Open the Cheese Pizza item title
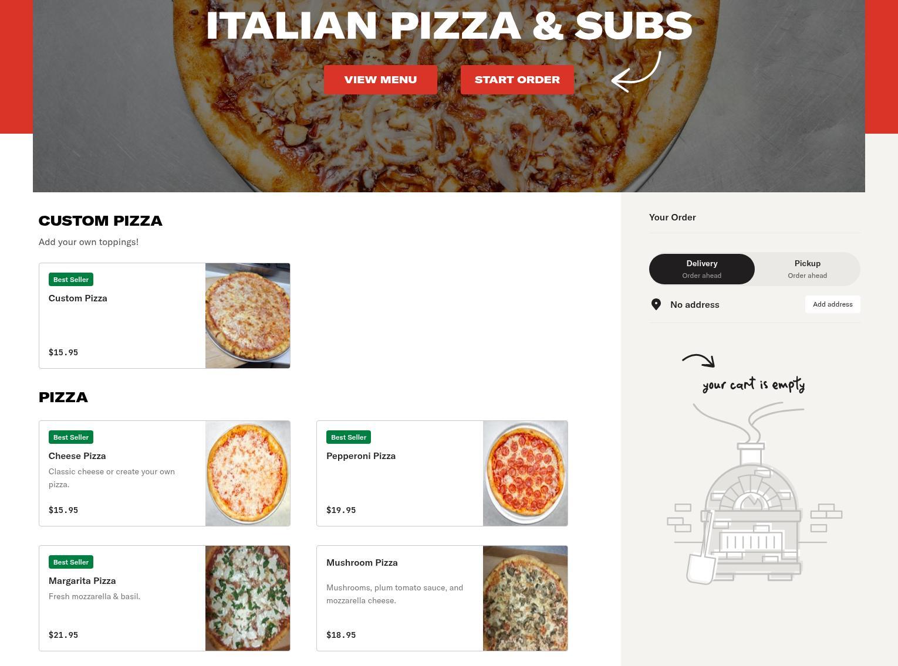The width and height of the screenshot is (898, 666). click(77, 456)
